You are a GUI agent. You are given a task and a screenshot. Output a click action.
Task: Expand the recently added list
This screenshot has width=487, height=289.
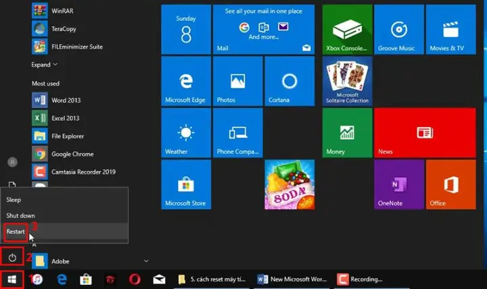coord(44,65)
